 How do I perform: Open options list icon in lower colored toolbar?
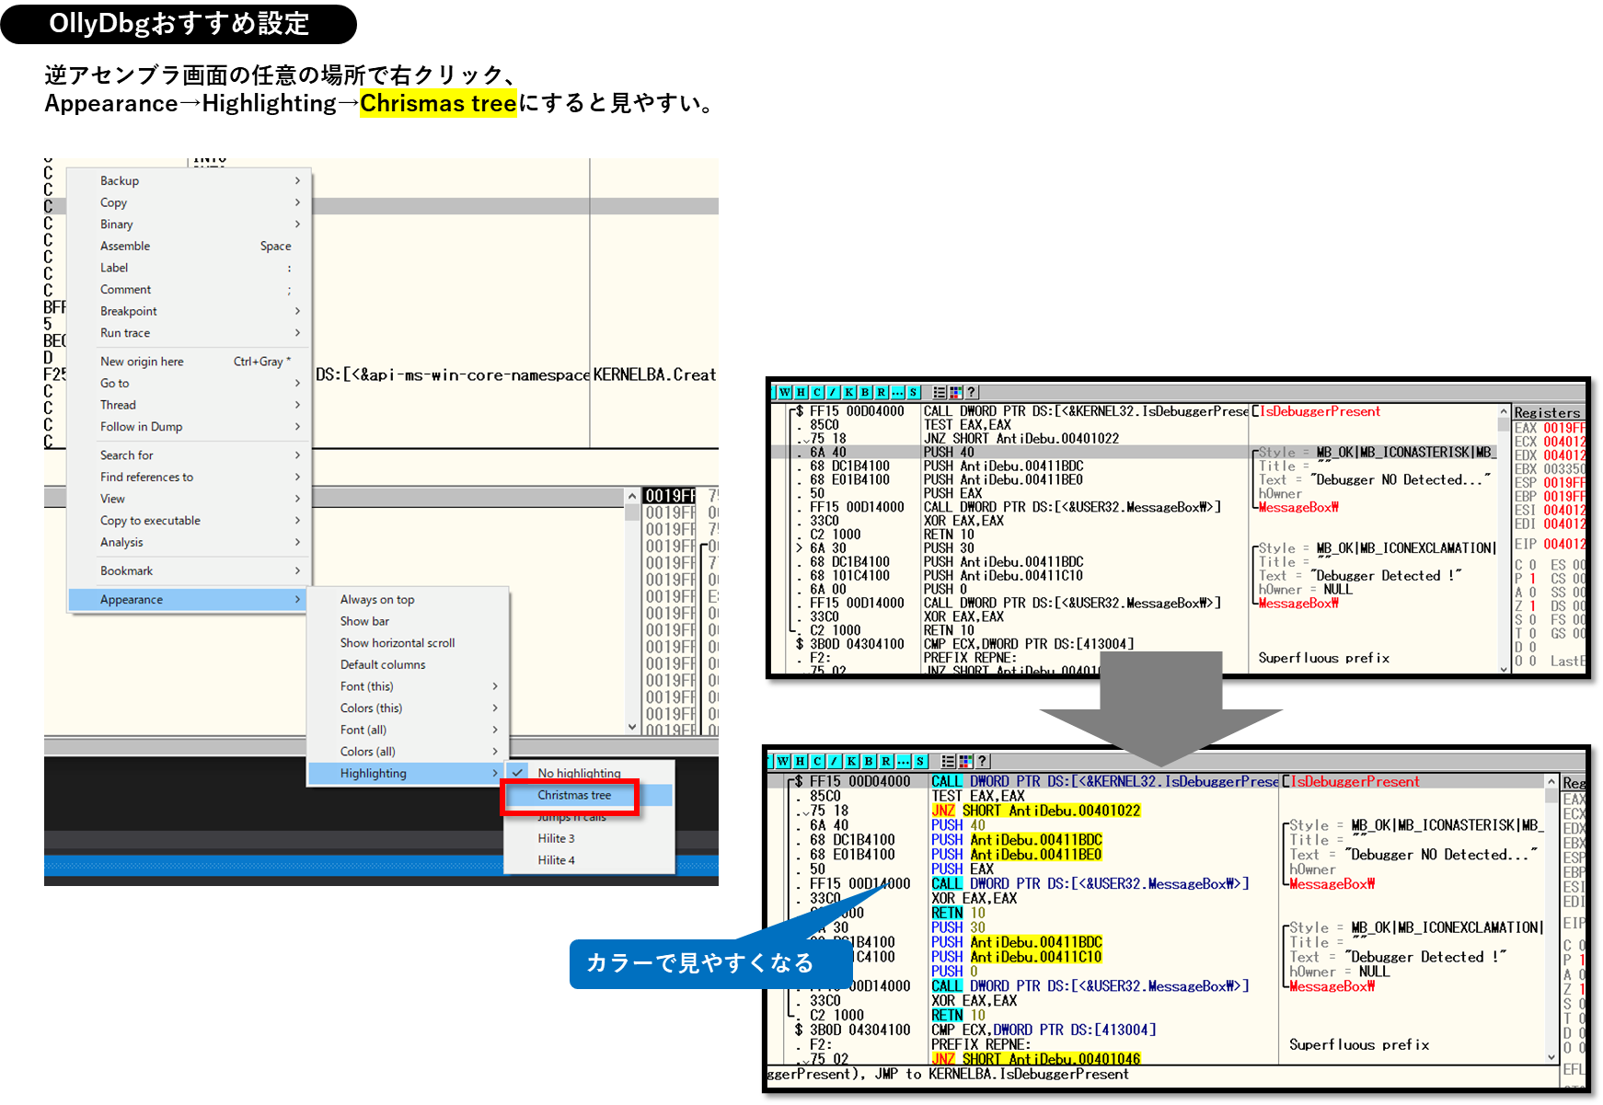[949, 761]
